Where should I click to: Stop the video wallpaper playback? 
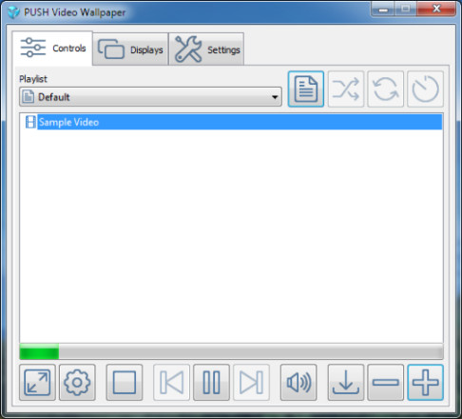[x=125, y=383]
